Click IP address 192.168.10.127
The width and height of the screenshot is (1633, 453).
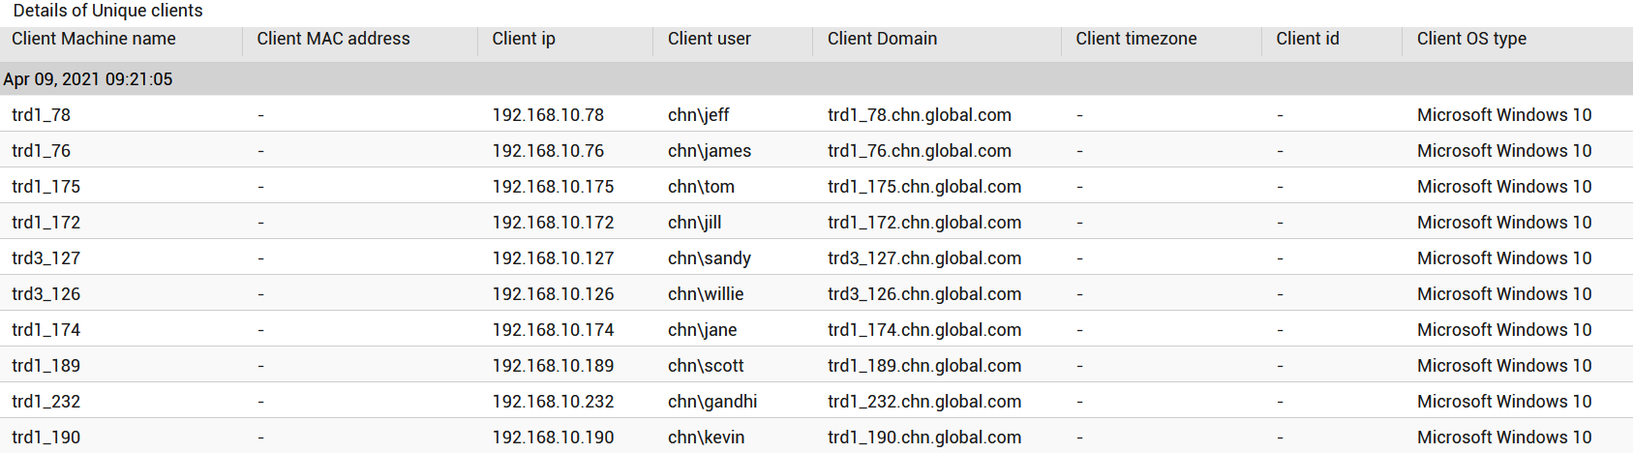pos(553,258)
